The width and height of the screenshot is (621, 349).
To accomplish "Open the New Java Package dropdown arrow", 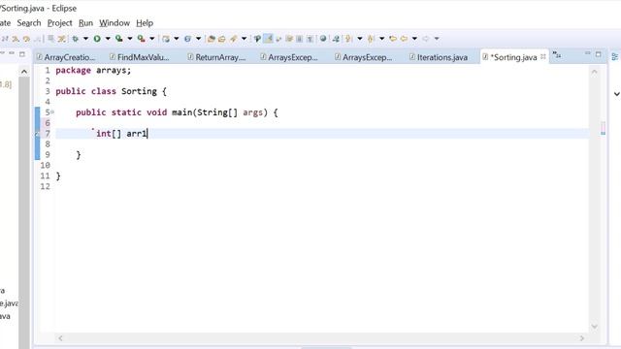I will click(177, 39).
